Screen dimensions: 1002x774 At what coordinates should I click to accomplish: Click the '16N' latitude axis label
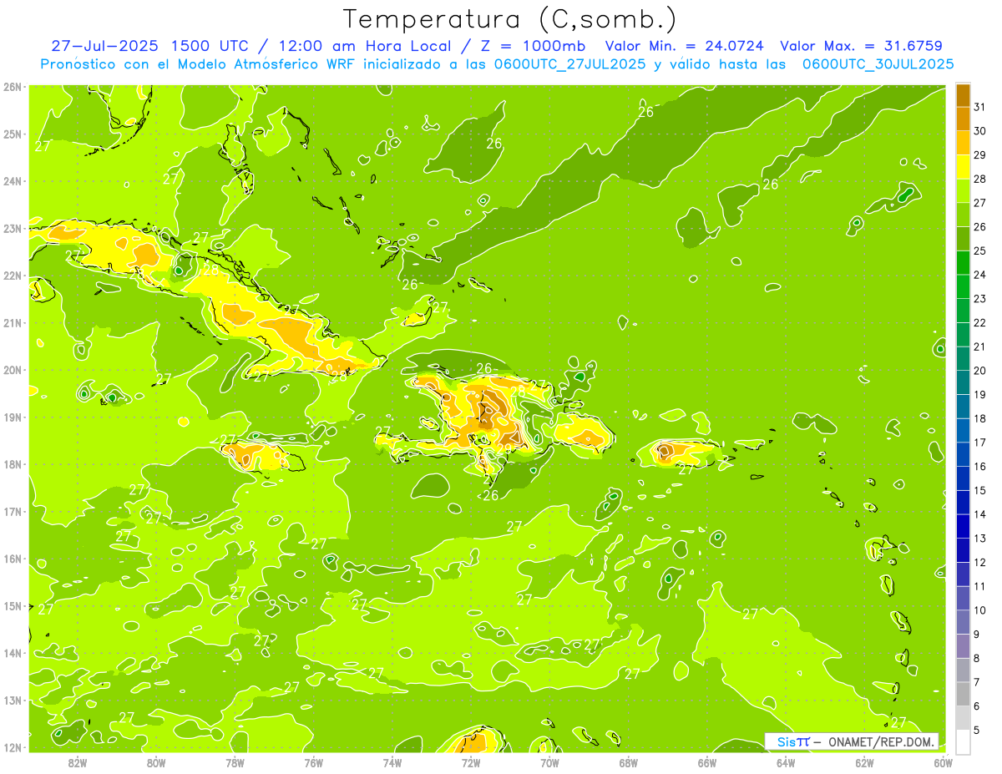pyautogui.click(x=13, y=559)
